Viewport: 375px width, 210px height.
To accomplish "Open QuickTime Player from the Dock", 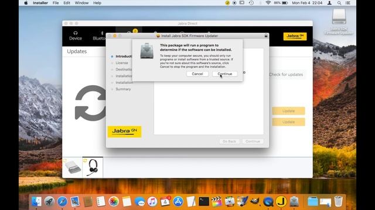I will 268,201.
